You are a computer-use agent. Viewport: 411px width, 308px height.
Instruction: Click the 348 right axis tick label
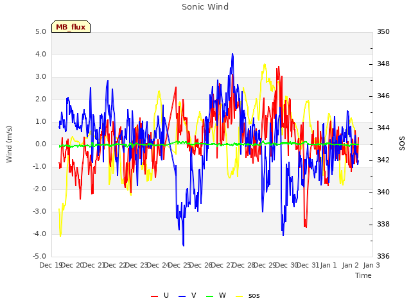point(383,64)
